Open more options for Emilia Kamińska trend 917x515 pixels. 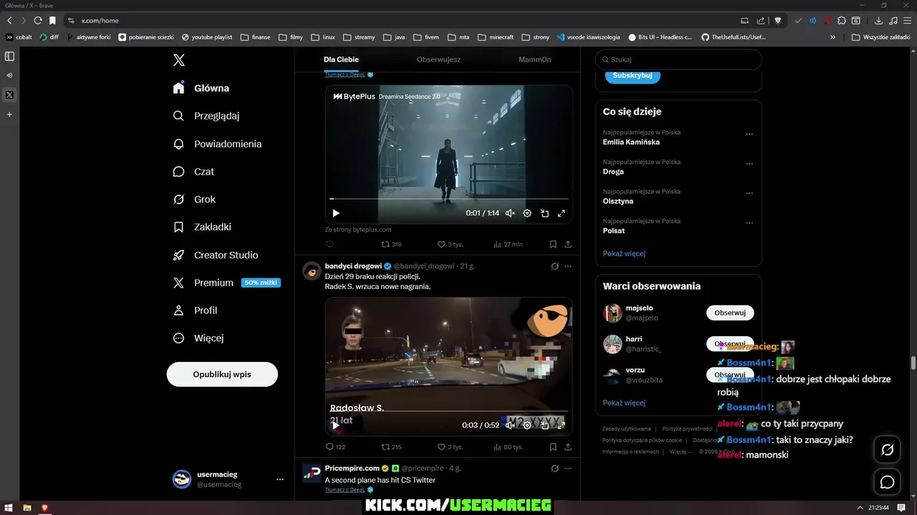point(749,134)
